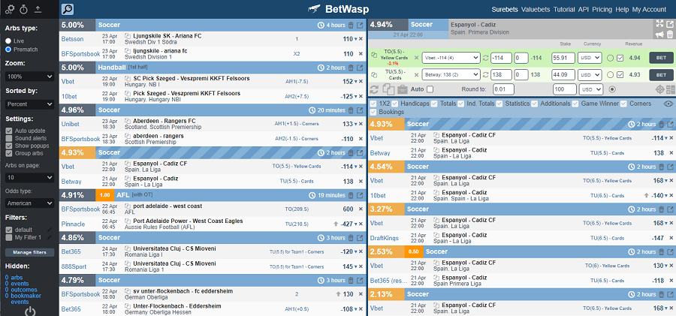
Task: Open the Pricing page
Action: click(x=602, y=10)
